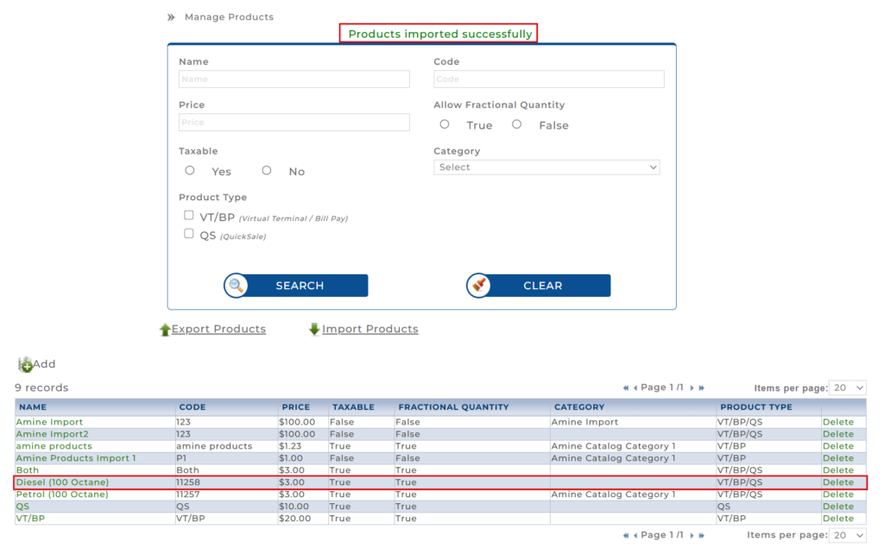Image resolution: width=884 pixels, height=554 pixels.
Task: Click into the Code search field
Action: (x=549, y=79)
